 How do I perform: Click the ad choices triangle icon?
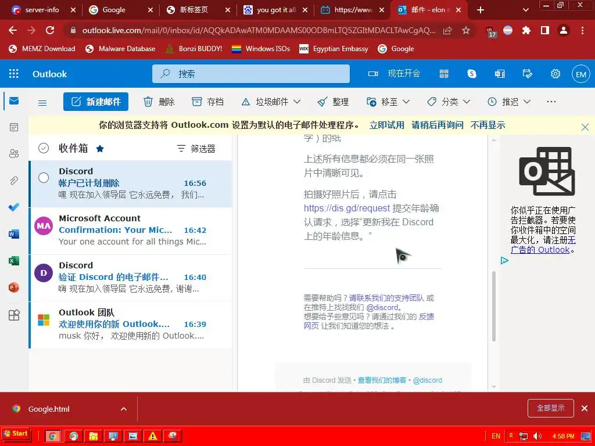coord(504,261)
